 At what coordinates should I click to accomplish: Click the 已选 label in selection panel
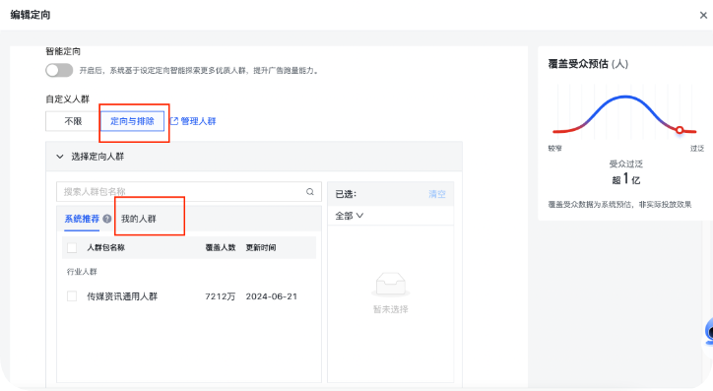point(346,194)
